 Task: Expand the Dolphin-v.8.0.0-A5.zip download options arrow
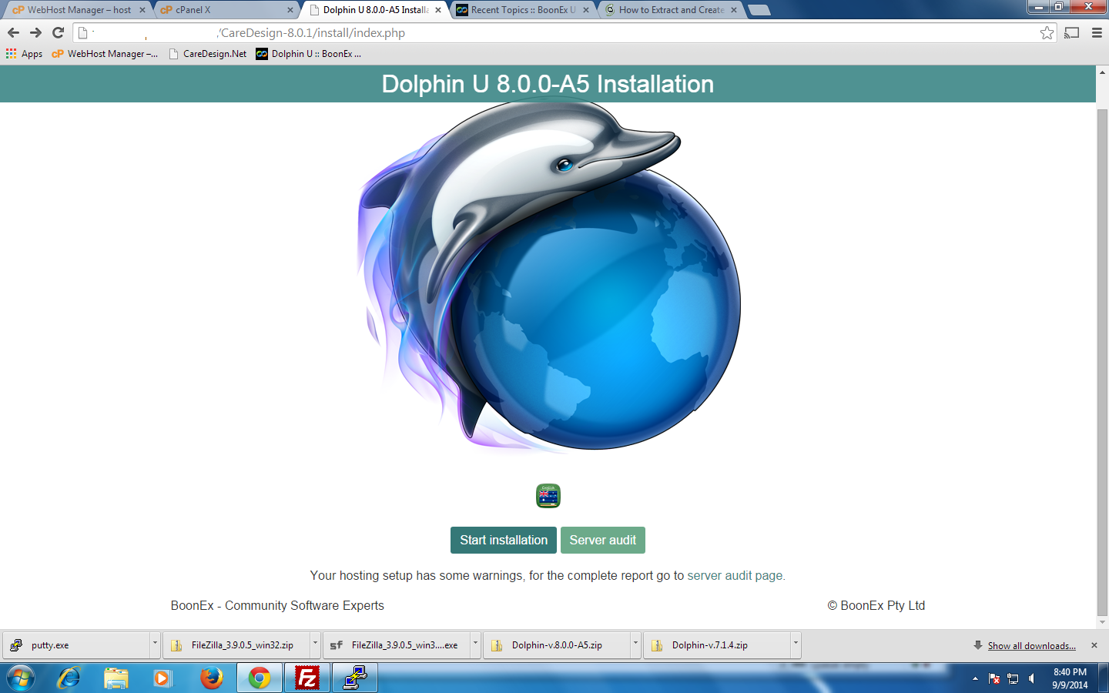(635, 645)
